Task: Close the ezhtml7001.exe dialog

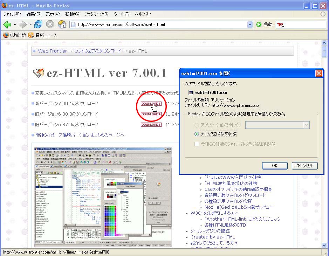Action: pos(319,74)
